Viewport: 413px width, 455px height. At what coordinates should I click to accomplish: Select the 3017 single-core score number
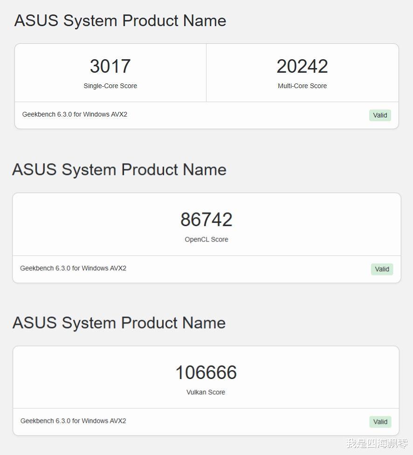(x=110, y=66)
